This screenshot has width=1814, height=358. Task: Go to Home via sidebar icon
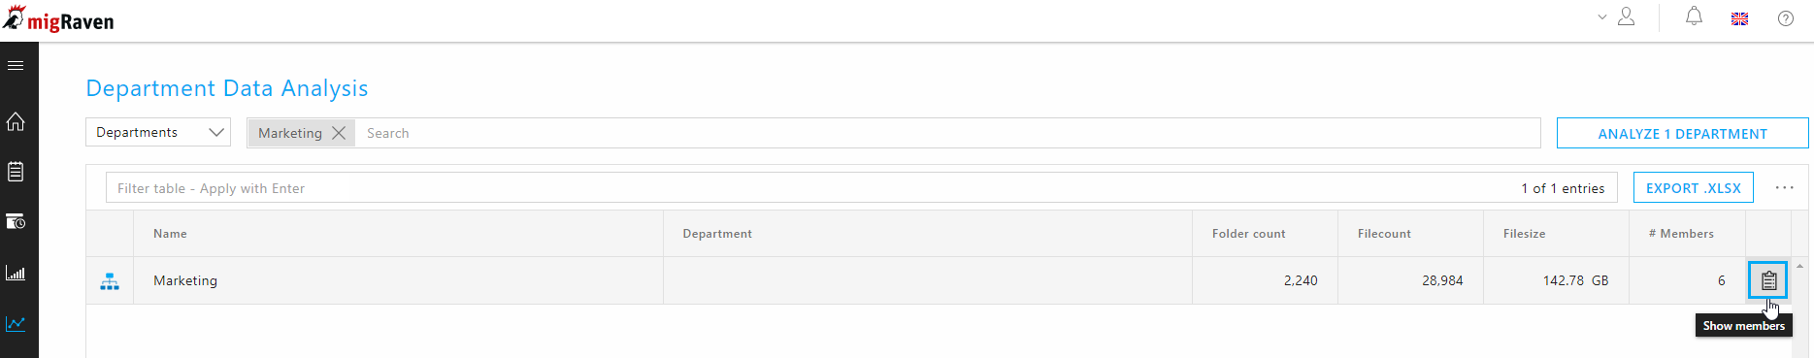(16, 121)
